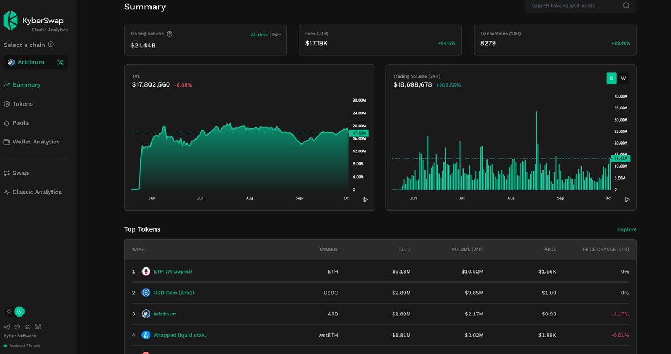Screen dimensions: 671x354
Task: Open KyberSwap's Twitter via the bird icon
Action: pyautogui.click(x=17, y=327)
